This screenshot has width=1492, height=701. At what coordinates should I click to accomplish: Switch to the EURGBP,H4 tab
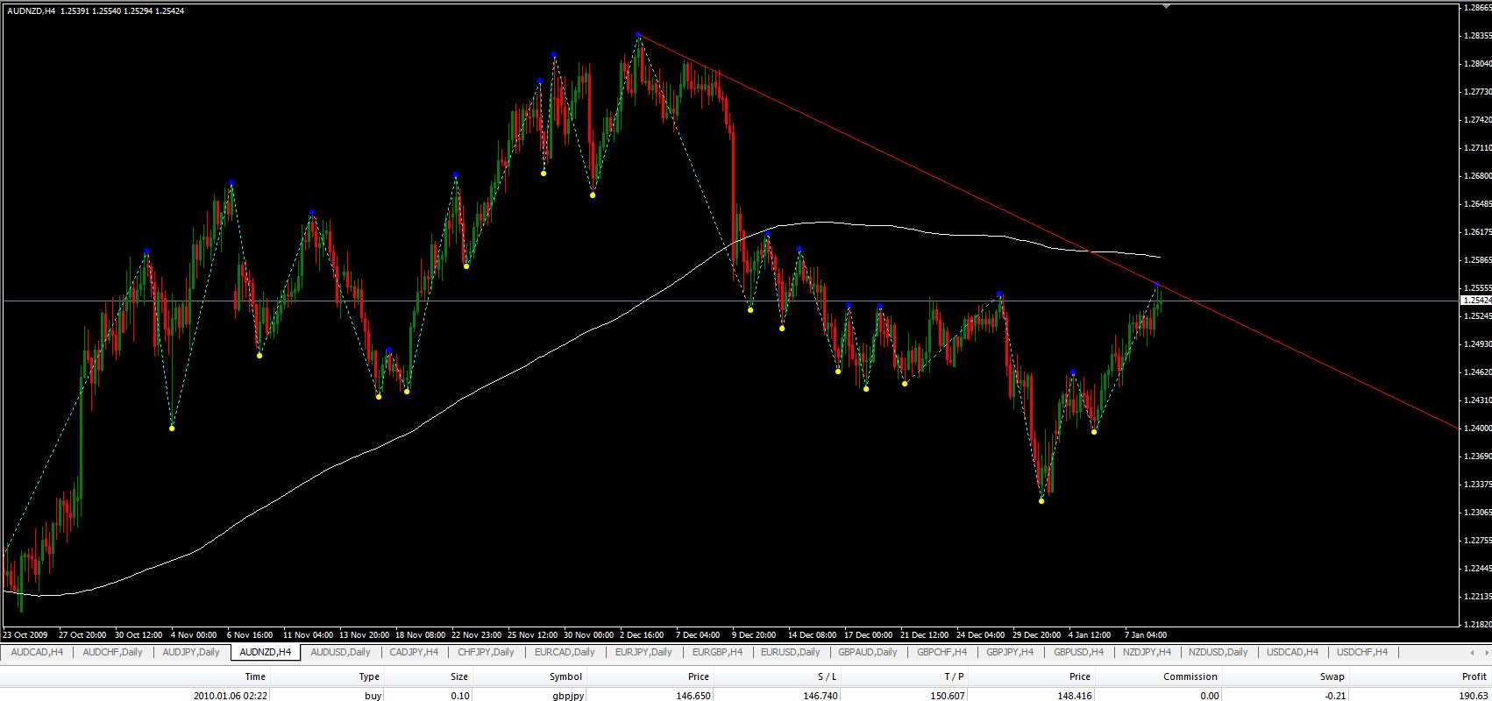[717, 652]
